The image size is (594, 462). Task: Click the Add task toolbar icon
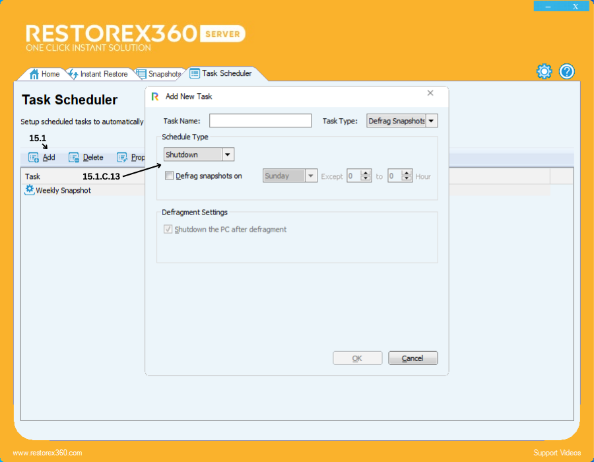click(x=34, y=158)
